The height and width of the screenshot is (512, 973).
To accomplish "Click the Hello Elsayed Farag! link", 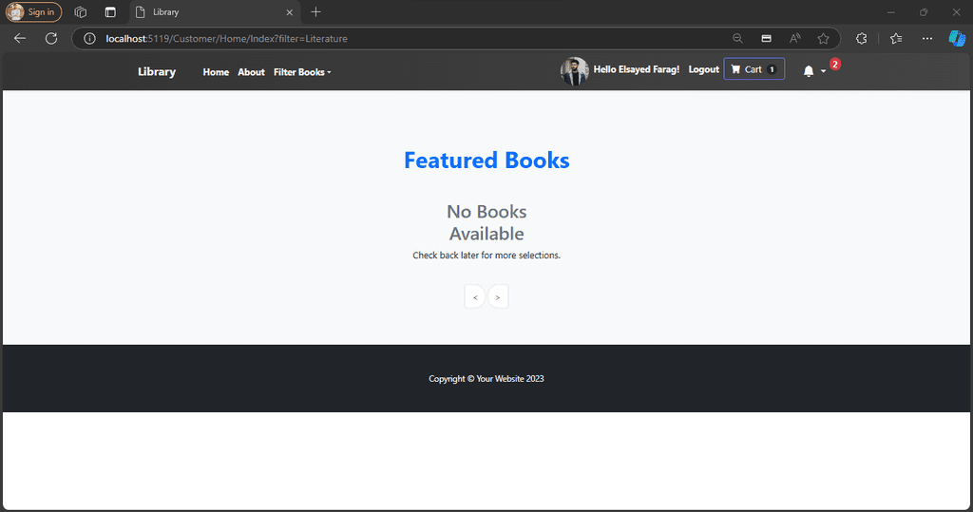I will [636, 69].
